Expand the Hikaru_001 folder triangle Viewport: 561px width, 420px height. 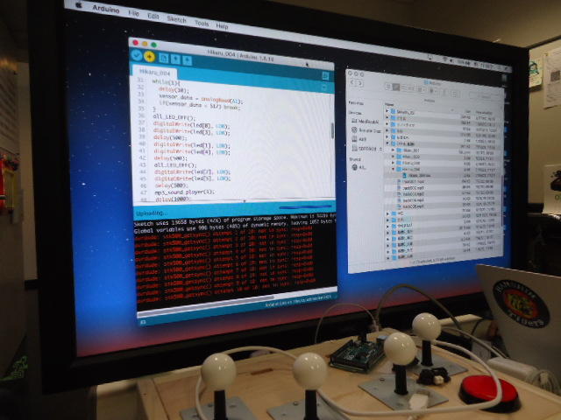coord(393,150)
